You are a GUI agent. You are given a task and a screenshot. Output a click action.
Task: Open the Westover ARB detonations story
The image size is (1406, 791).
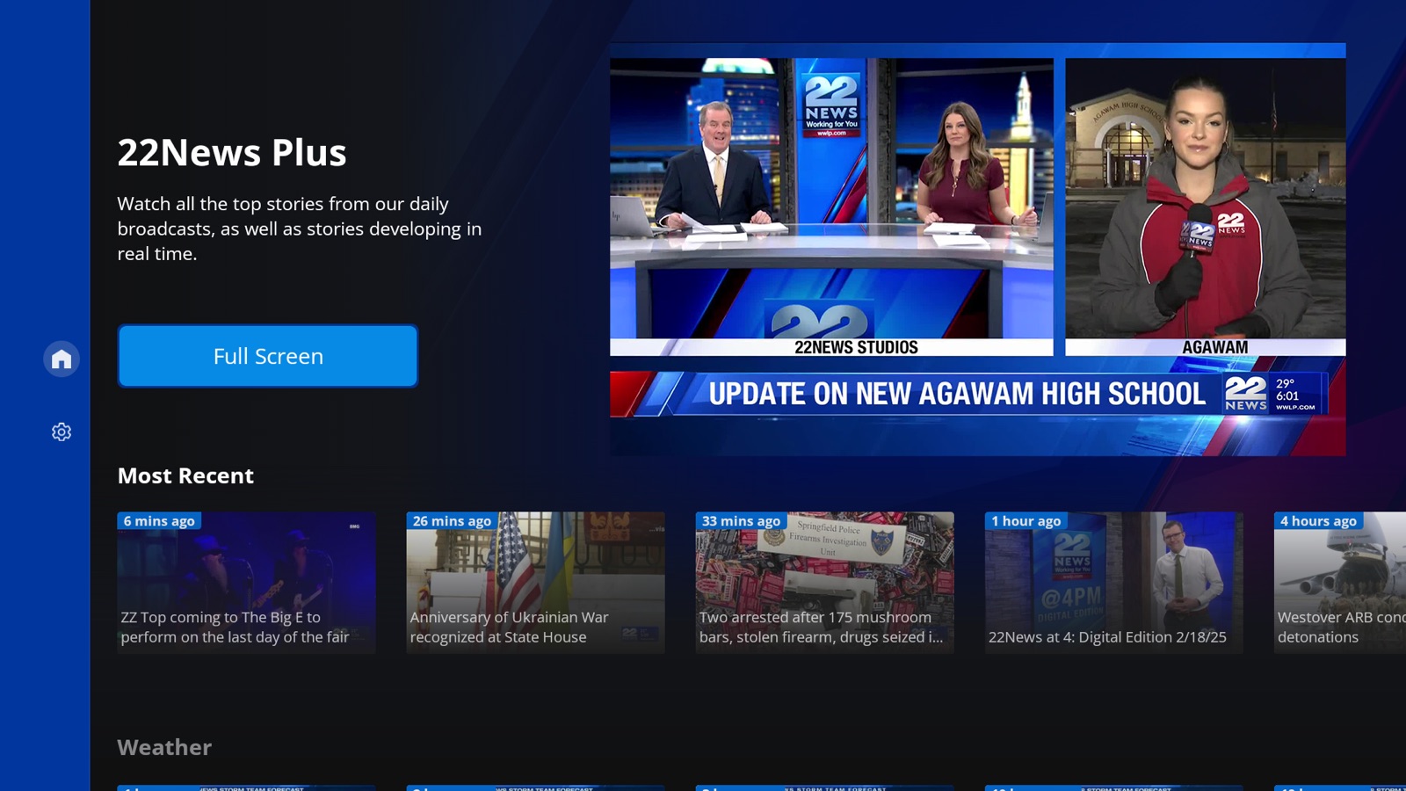click(1340, 583)
